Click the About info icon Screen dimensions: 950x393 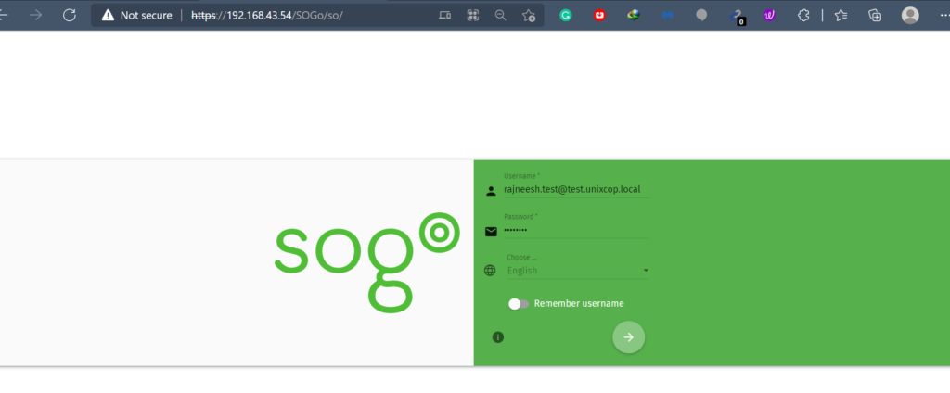point(498,337)
